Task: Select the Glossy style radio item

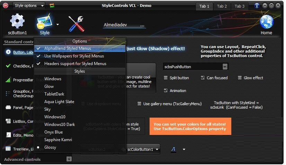Action: pos(80,147)
